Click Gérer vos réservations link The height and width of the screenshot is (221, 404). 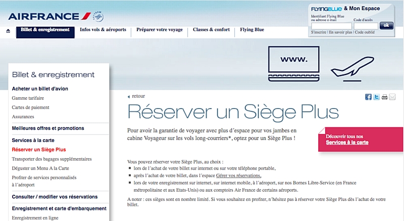238,176
